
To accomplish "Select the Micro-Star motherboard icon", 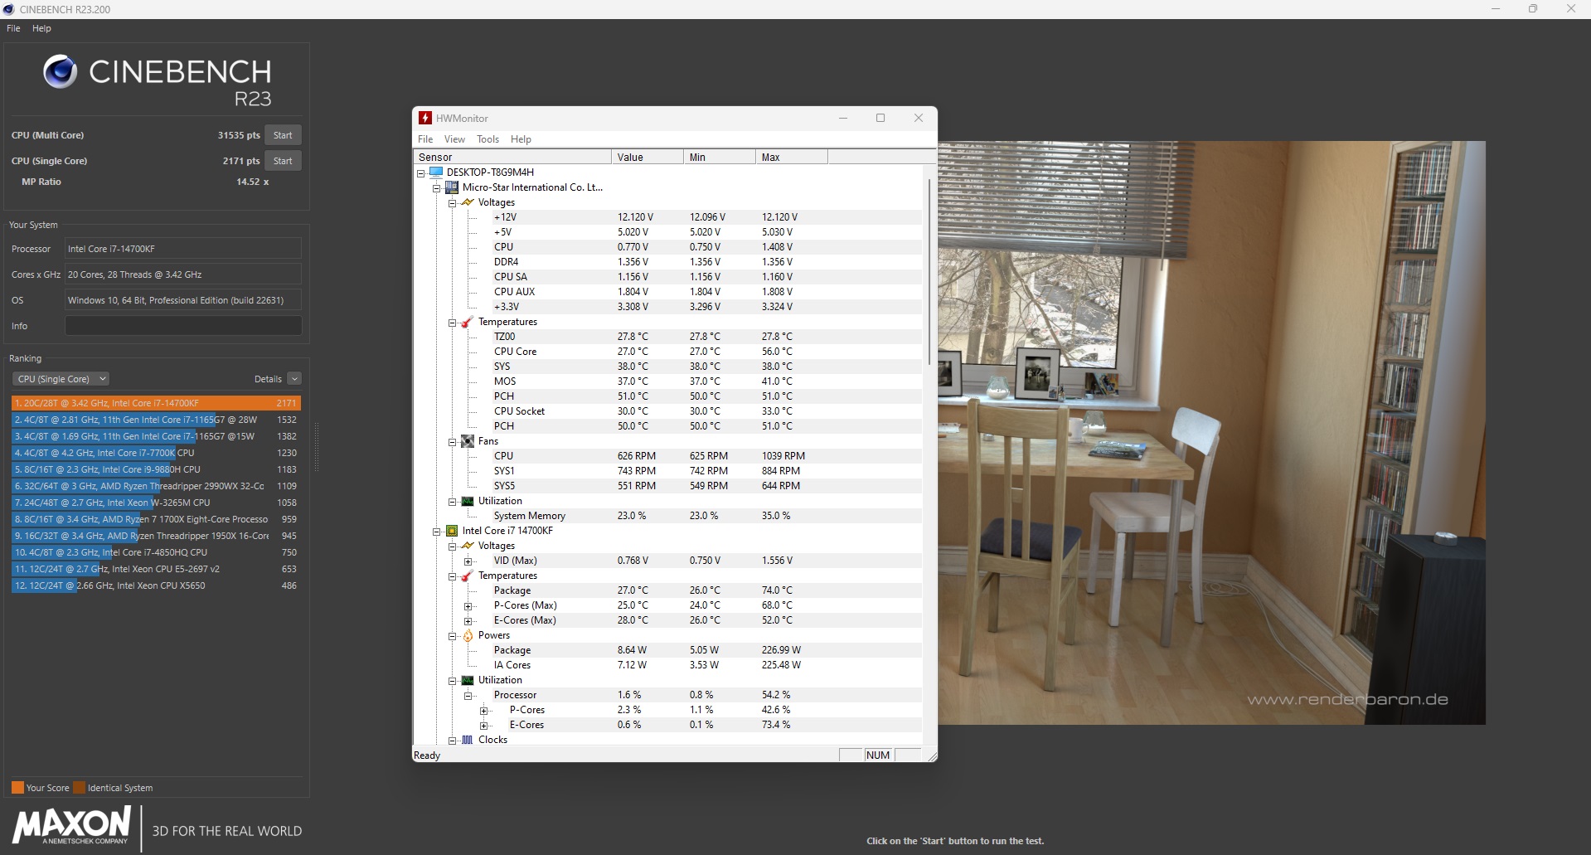I will pos(452,187).
